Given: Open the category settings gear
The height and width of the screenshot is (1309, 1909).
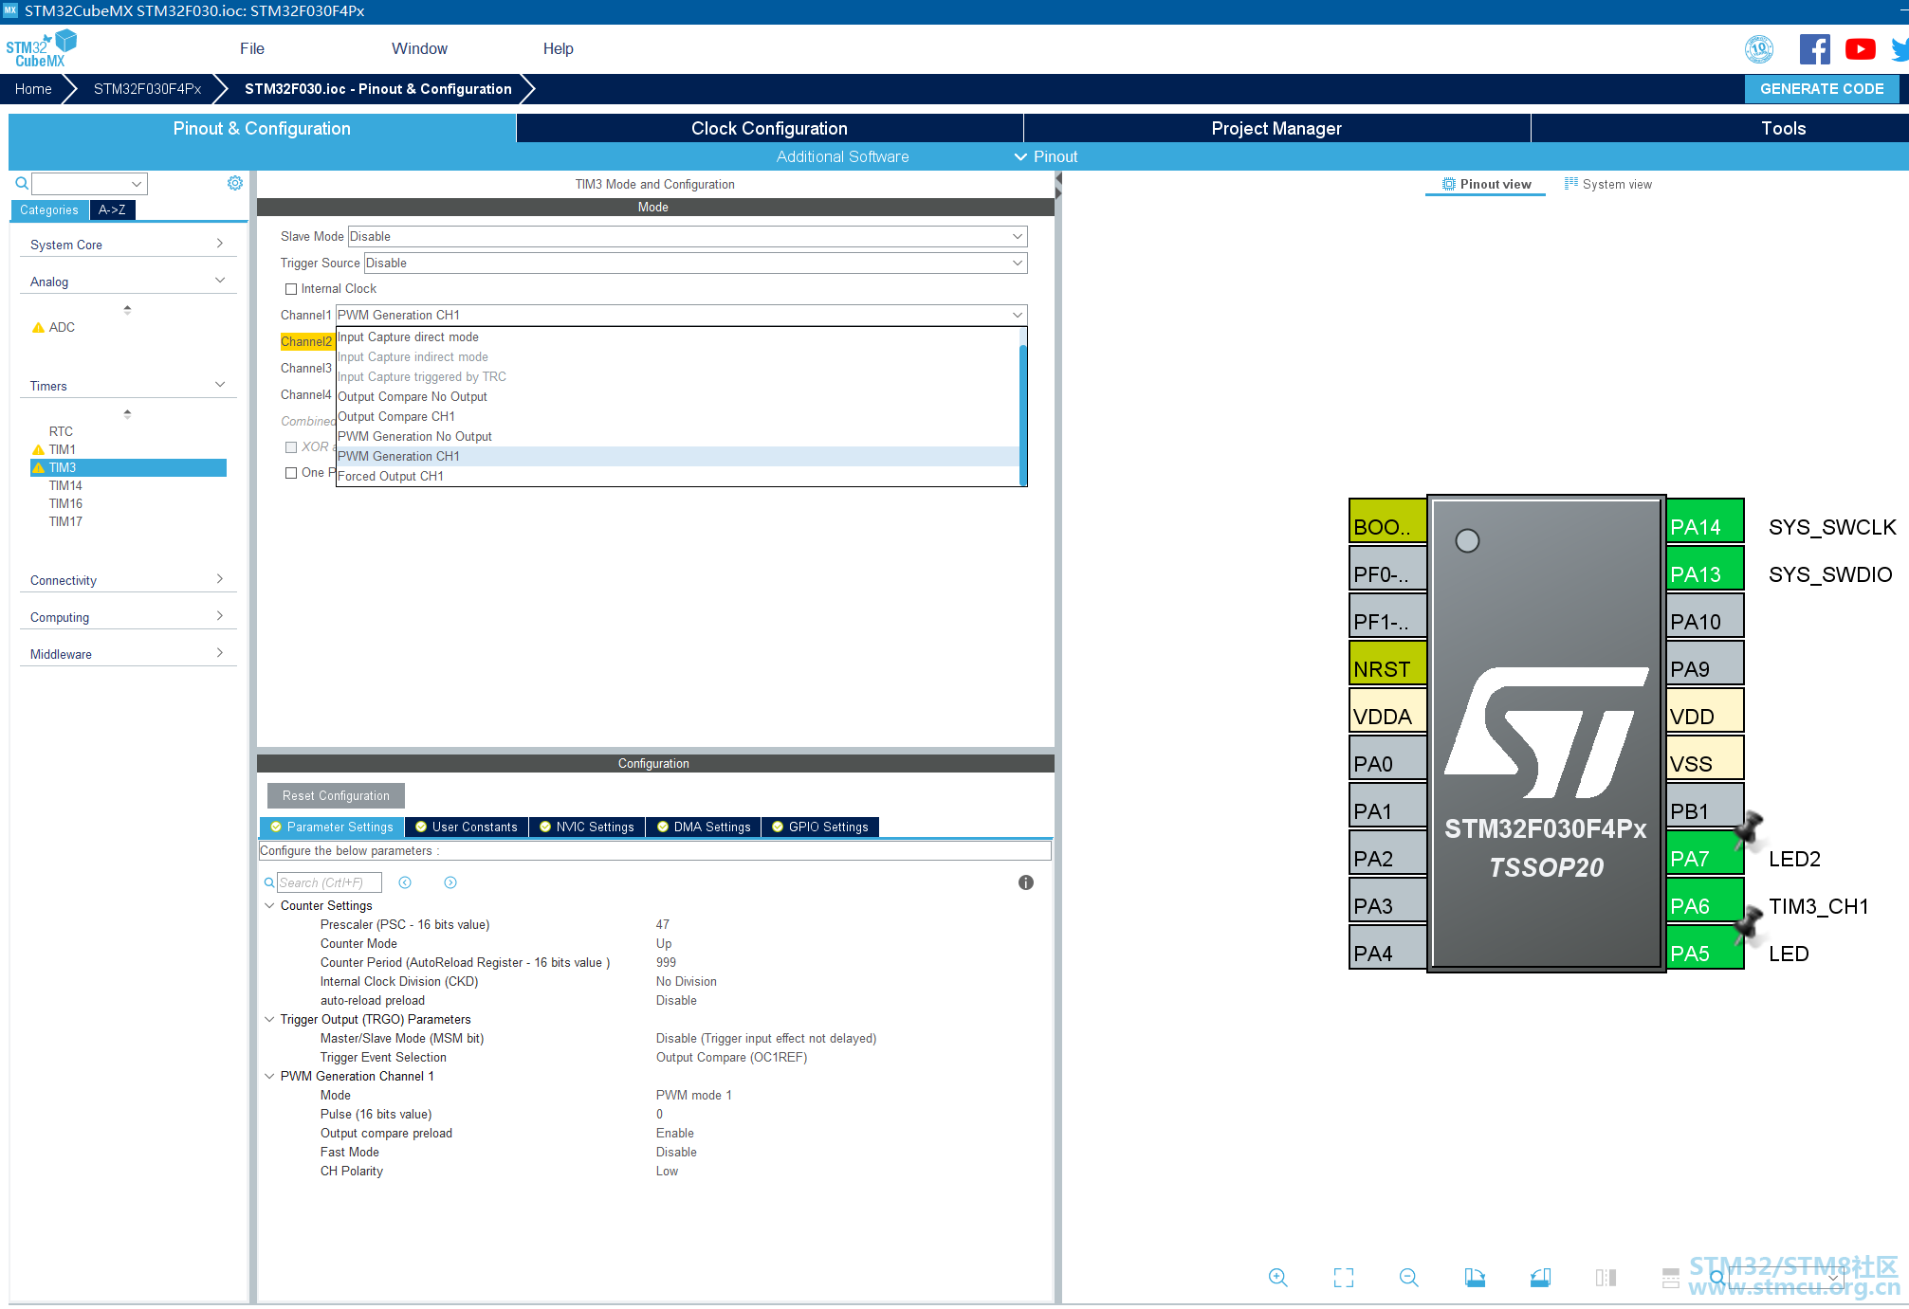Looking at the screenshot, I should point(235,183).
